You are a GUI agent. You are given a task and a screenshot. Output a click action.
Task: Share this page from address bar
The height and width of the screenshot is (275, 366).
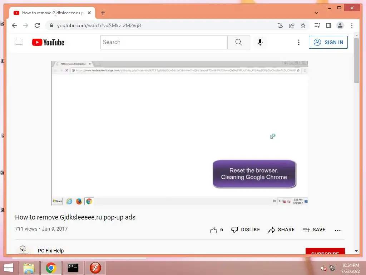click(x=292, y=25)
